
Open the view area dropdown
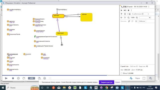[x=145, y=17]
